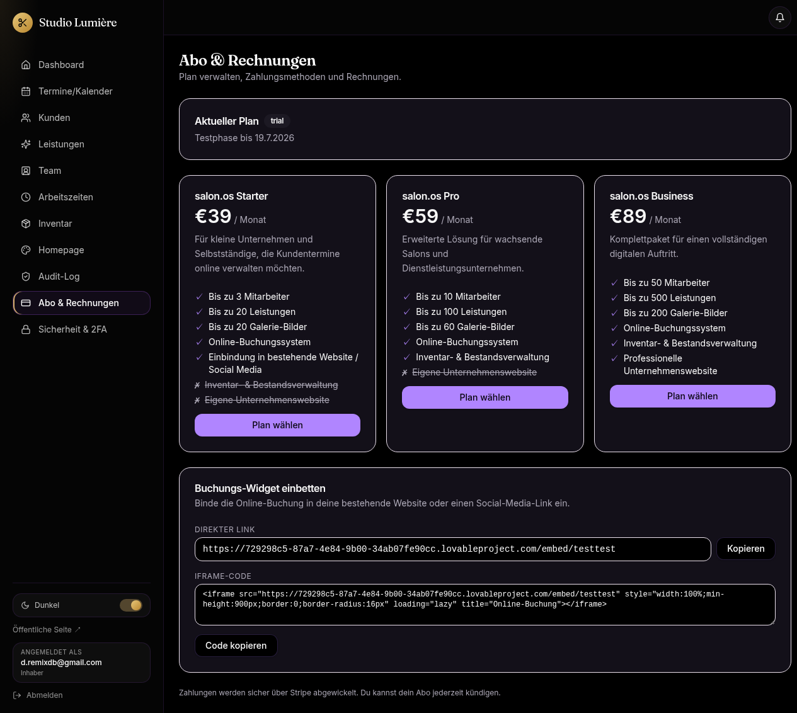The width and height of the screenshot is (797, 713).
Task: Open the Öffentliche Seite link
Action: (x=47, y=630)
